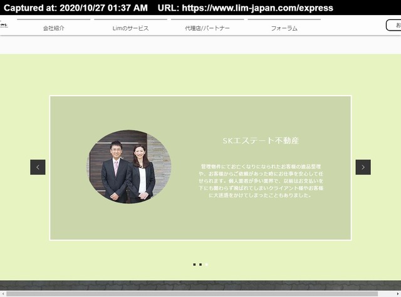Select the second slideshow dot
Image resolution: width=401 pixels, height=297 pixels.
point(200,264)
